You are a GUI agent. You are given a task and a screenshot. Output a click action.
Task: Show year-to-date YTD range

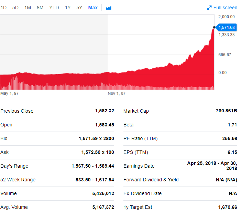click(x=54, y=8)
